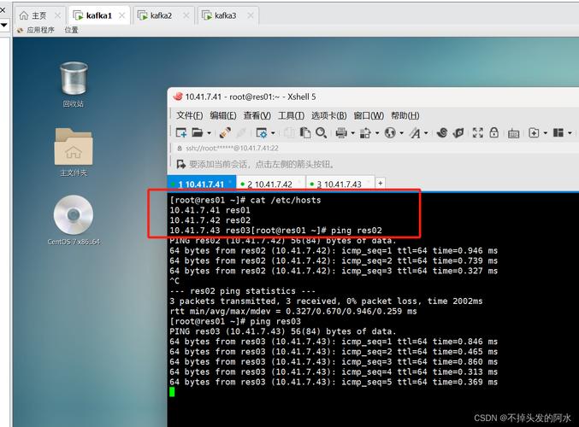
Task: Click the globe encoding icon
Action: [x=390, y=132]
